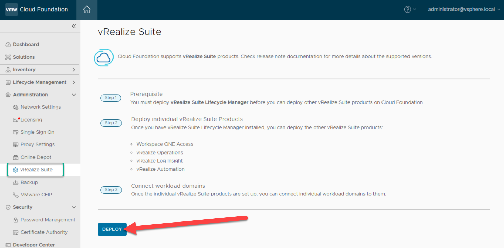Viewport: 504px width, 248px height.
Task: Select Network Settings in sidebar
Action: pos(41,107)
